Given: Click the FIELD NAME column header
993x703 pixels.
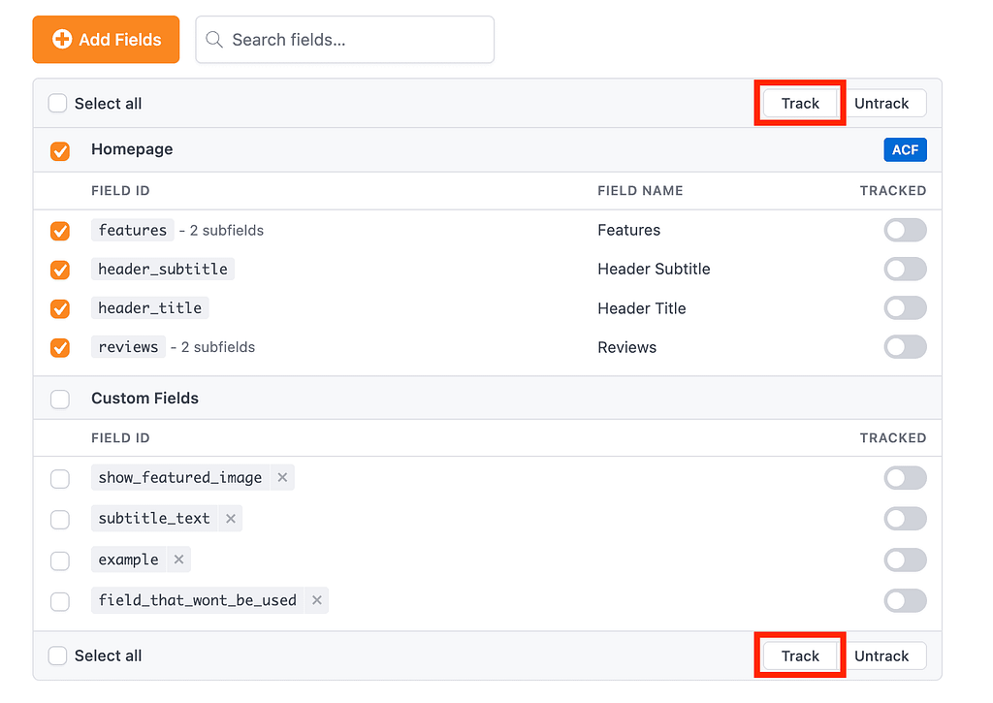Looking at the screenshot, I should (x=640, y=191).
